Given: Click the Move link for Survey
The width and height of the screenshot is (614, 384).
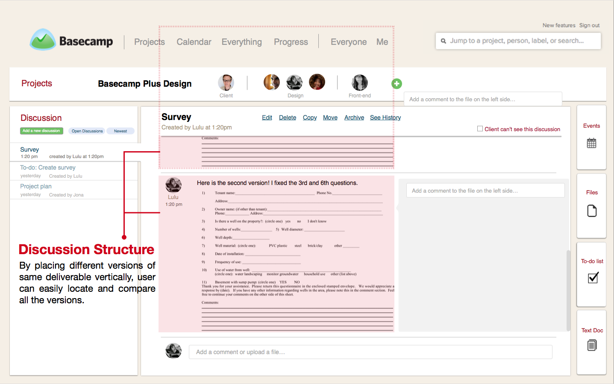Looking at the screenshot, I should 330,117.
